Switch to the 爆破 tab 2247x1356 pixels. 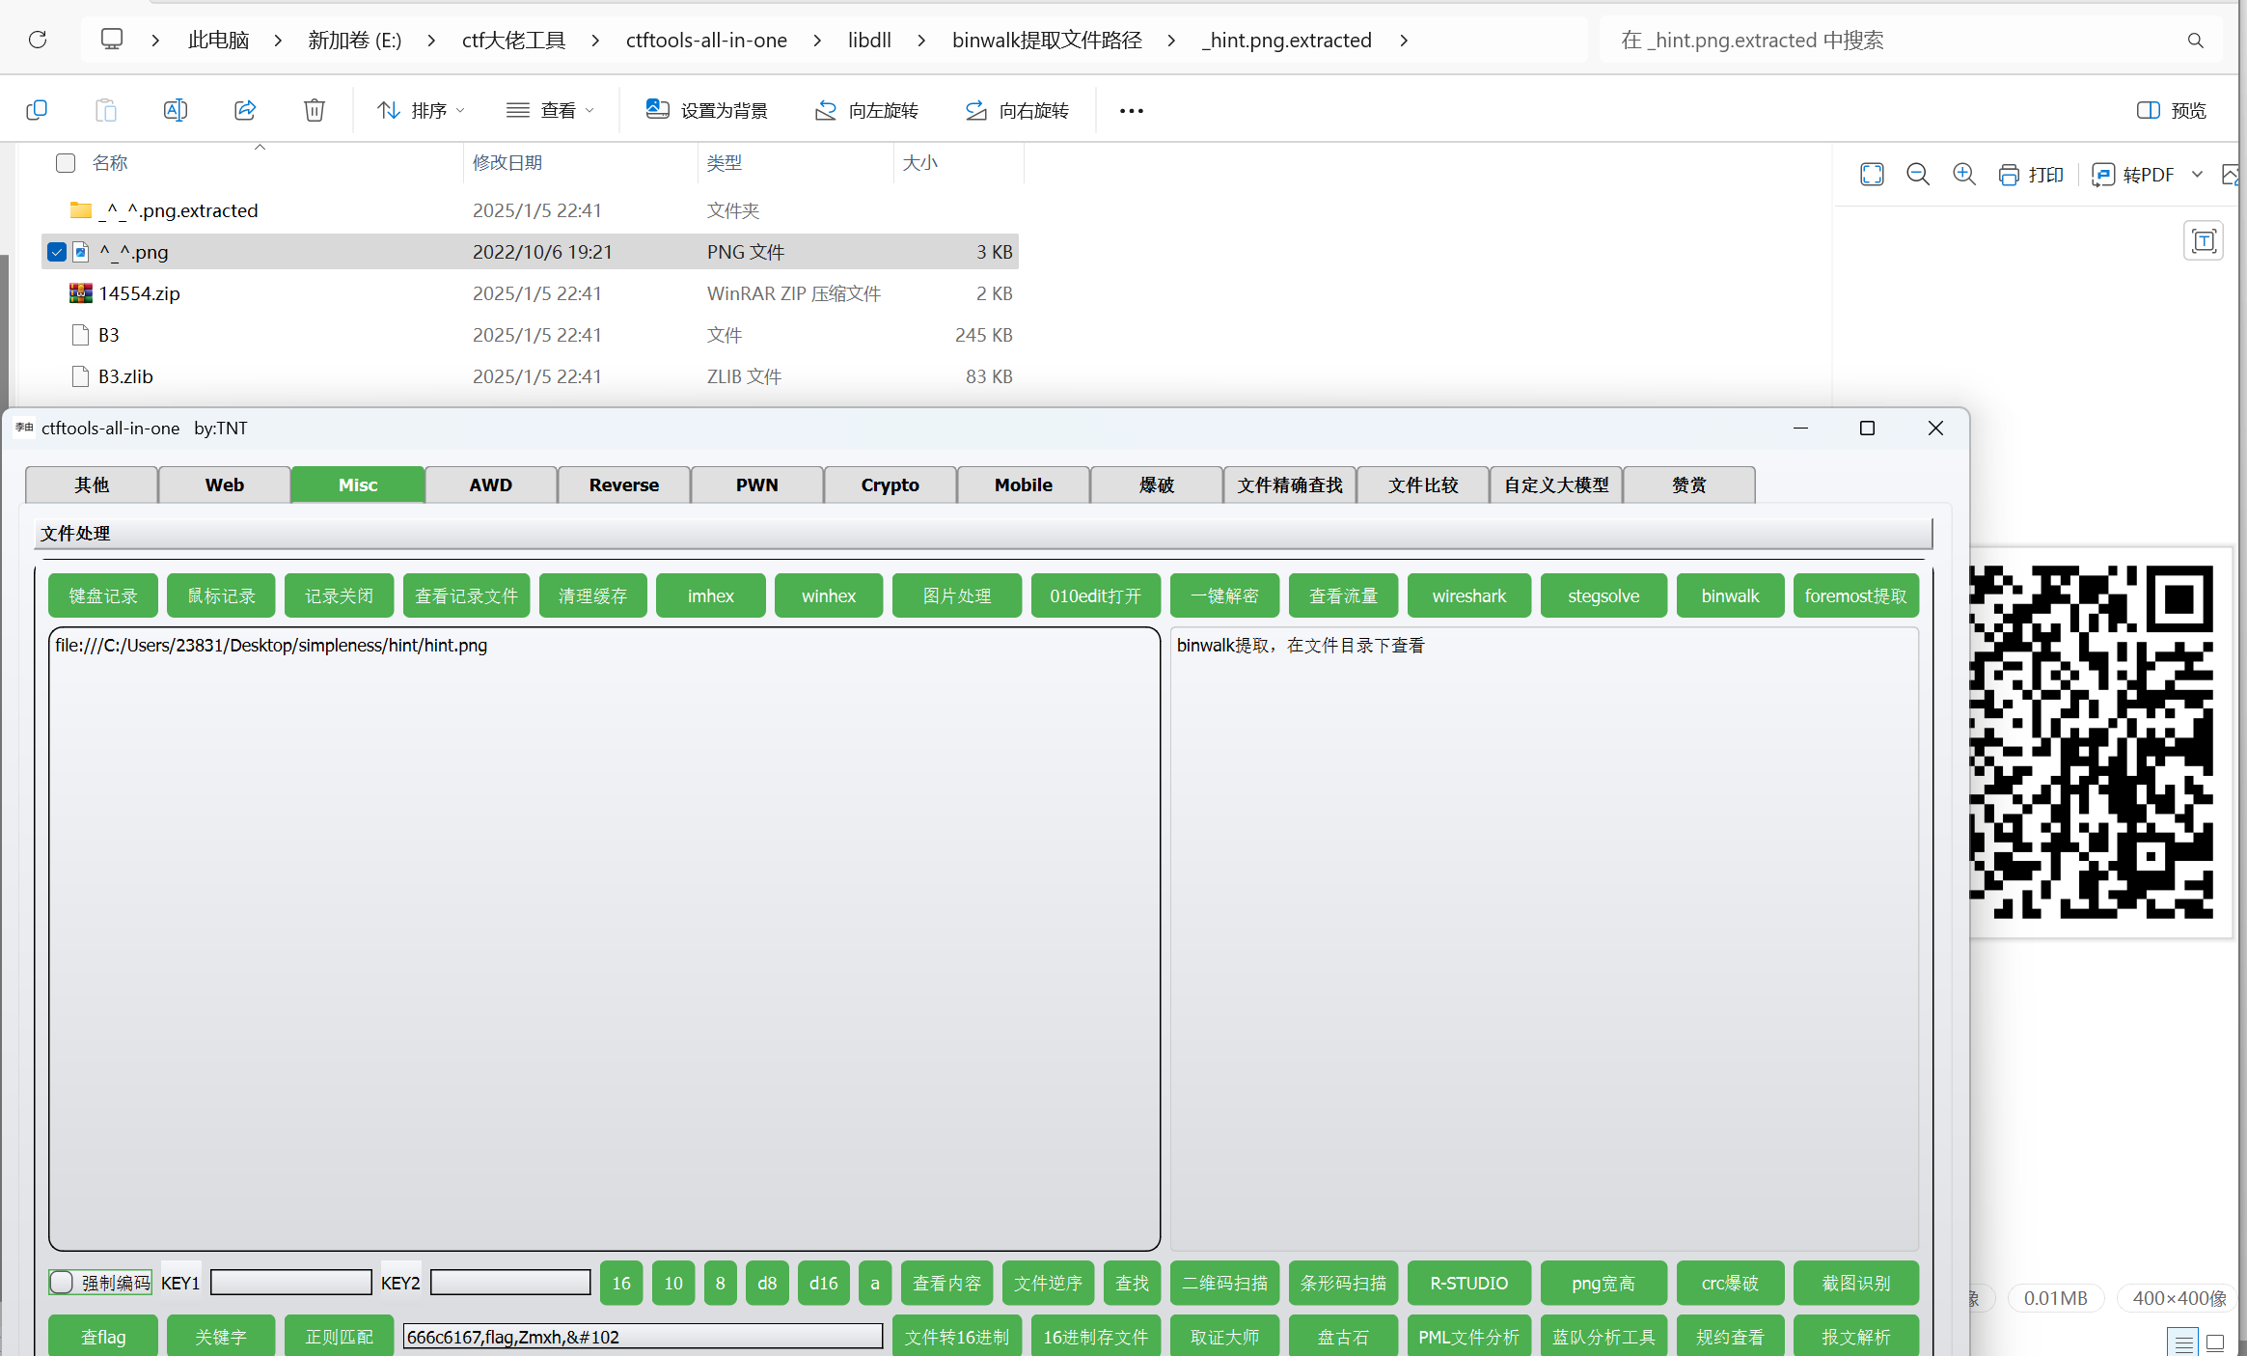[x=1157, y=484]
